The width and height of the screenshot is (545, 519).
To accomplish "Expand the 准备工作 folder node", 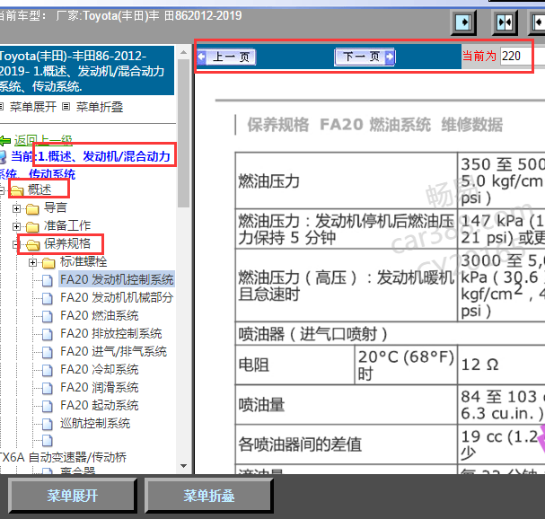I will click(x=16, y=226).
